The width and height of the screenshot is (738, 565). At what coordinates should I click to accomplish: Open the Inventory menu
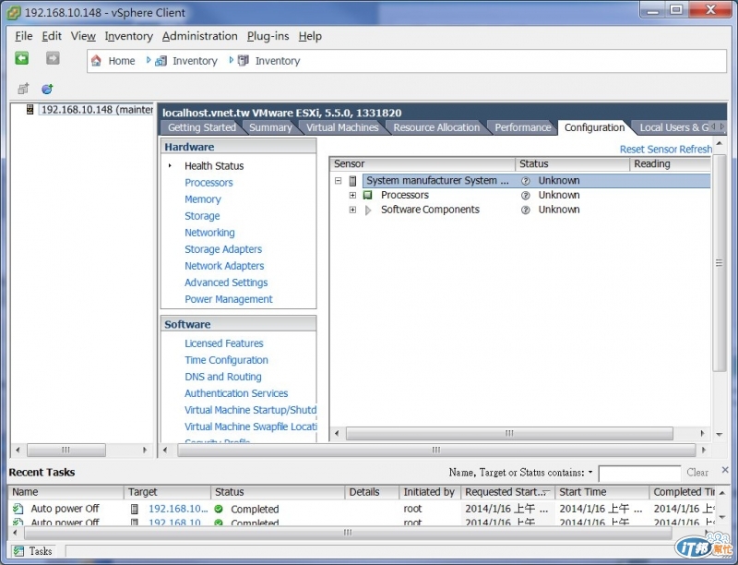128,36
